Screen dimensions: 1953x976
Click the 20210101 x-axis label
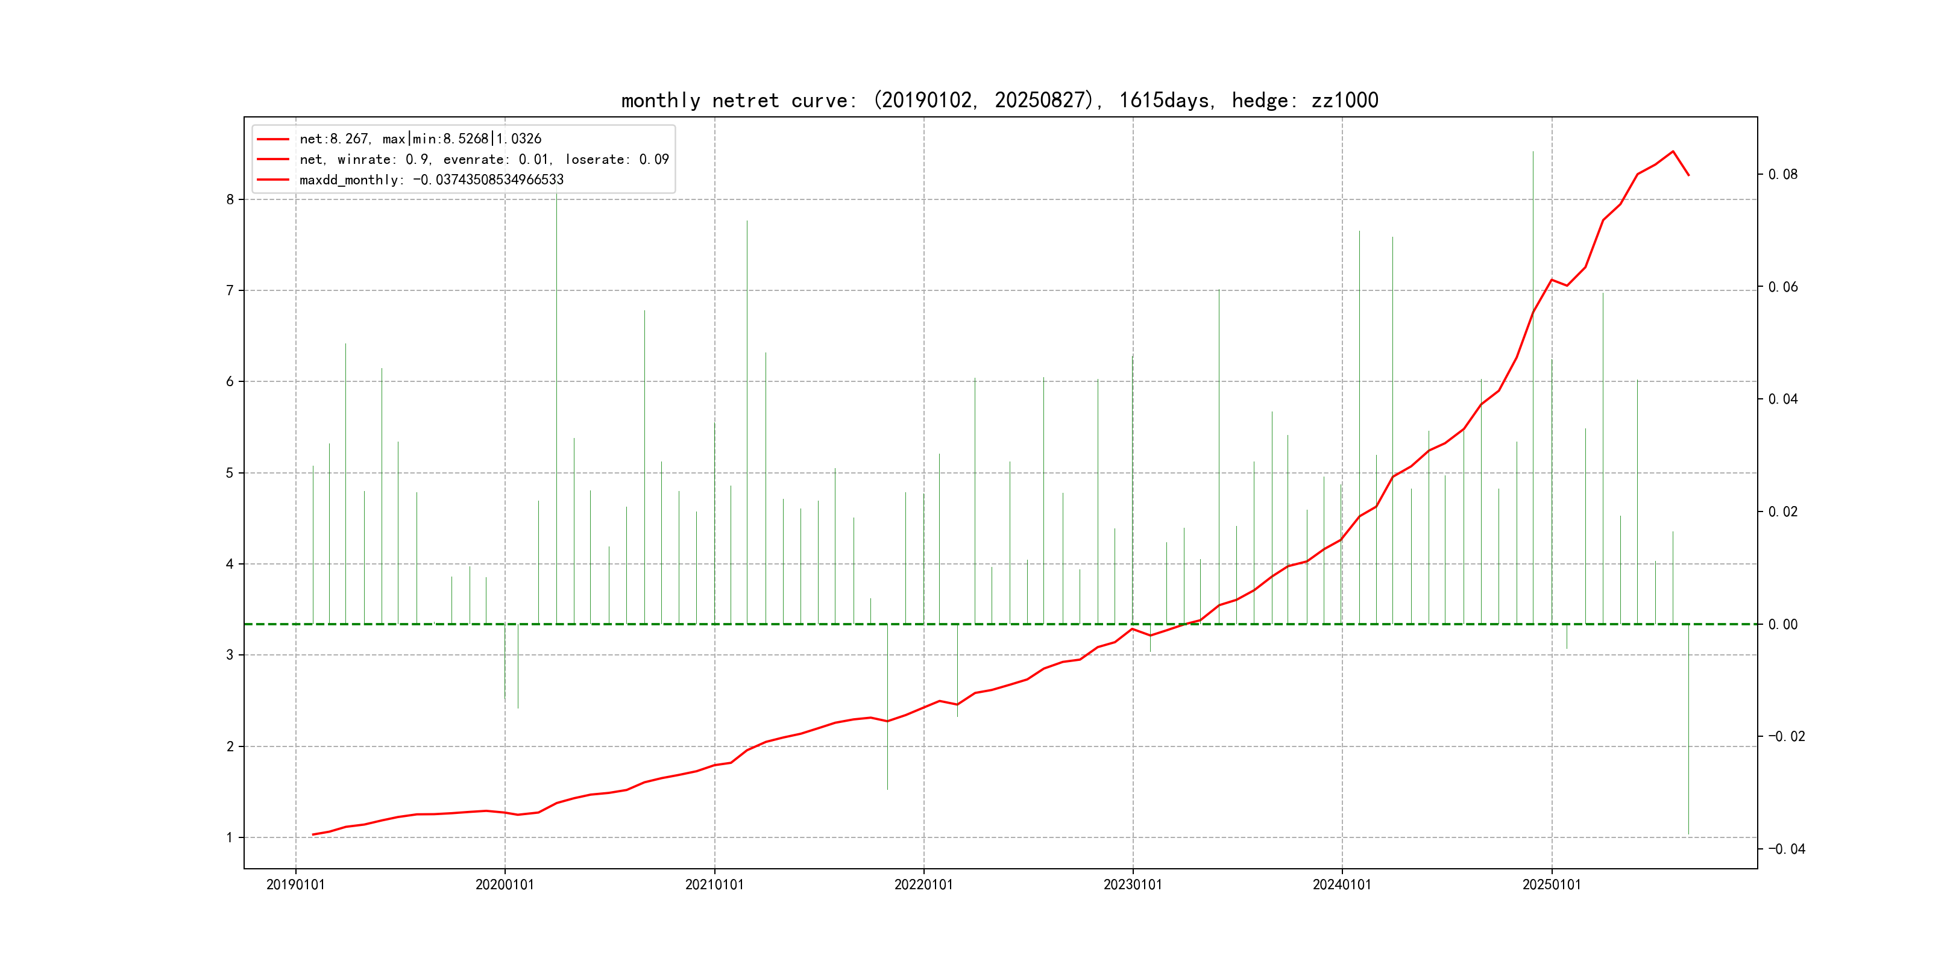(714, 884)
